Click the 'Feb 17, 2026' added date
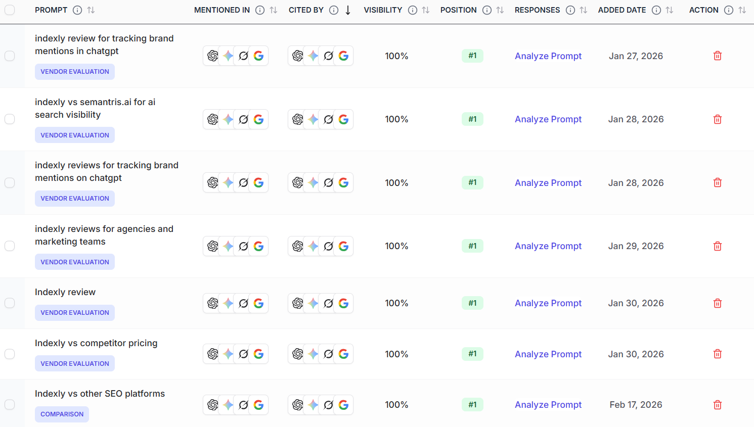Image resolution: width=754 pixels, height=427 pixels. 636,405
